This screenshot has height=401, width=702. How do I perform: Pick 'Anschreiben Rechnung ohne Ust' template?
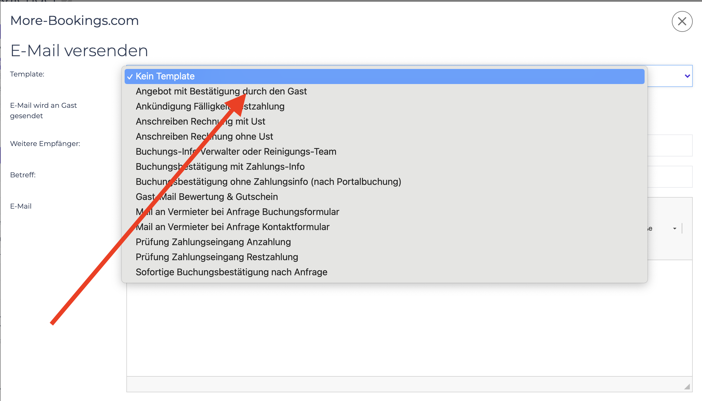384,136
